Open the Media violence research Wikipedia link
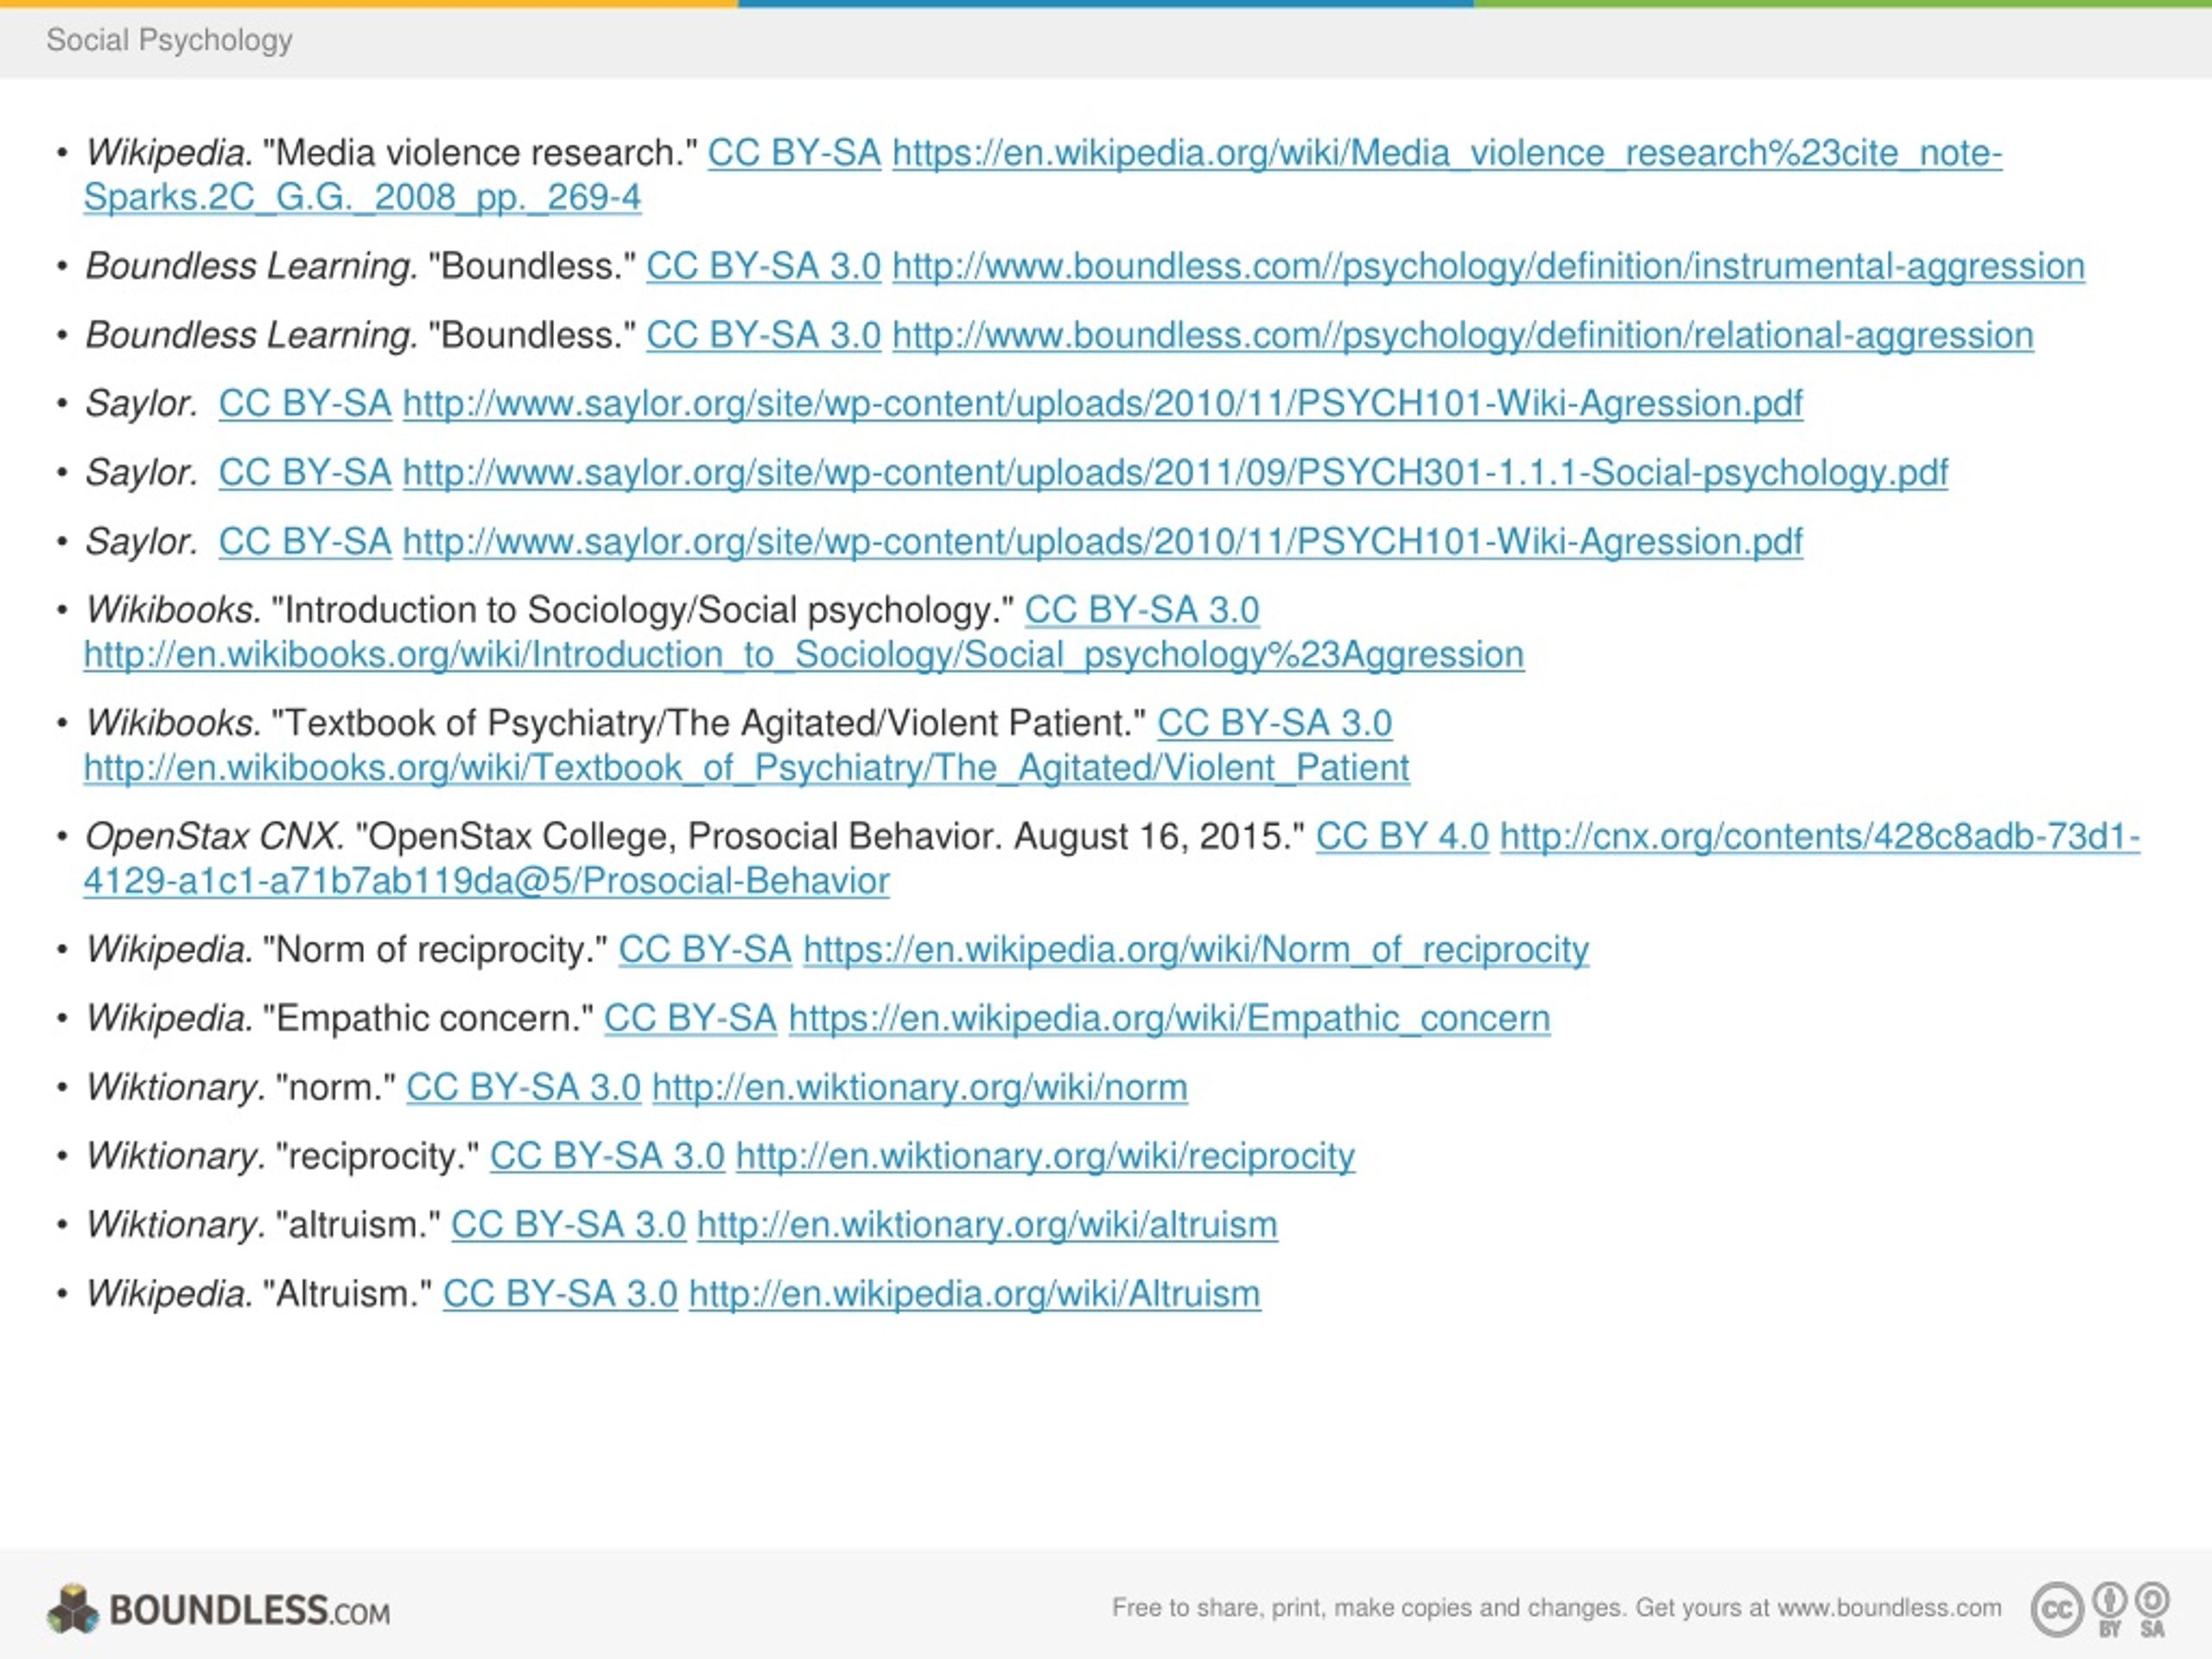The height and width of the screenshot is (1659, 2212). pyautogui.click(x=1447, y=154)
